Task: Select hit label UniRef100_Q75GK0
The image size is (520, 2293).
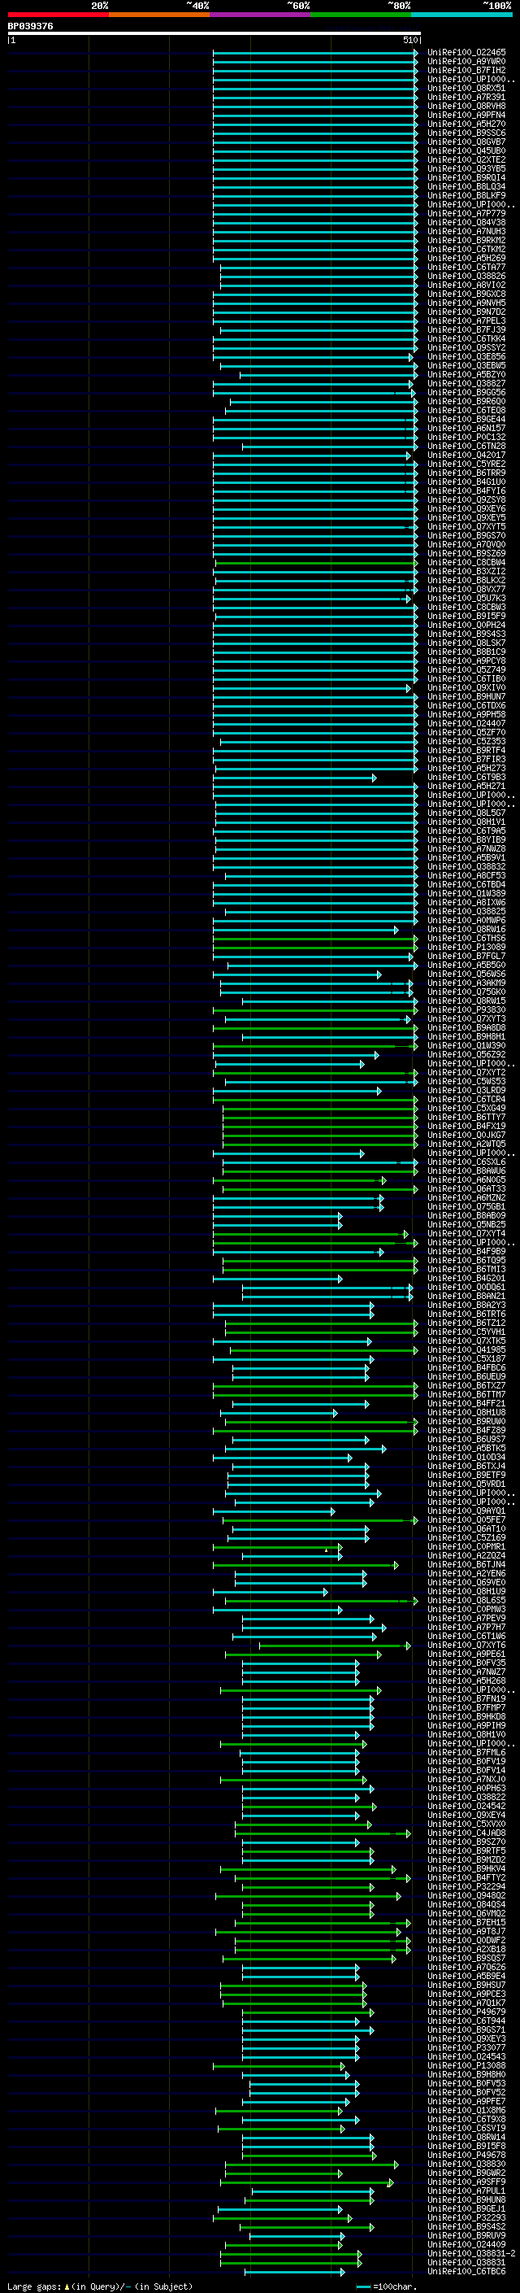Action: tap(466, 992)
